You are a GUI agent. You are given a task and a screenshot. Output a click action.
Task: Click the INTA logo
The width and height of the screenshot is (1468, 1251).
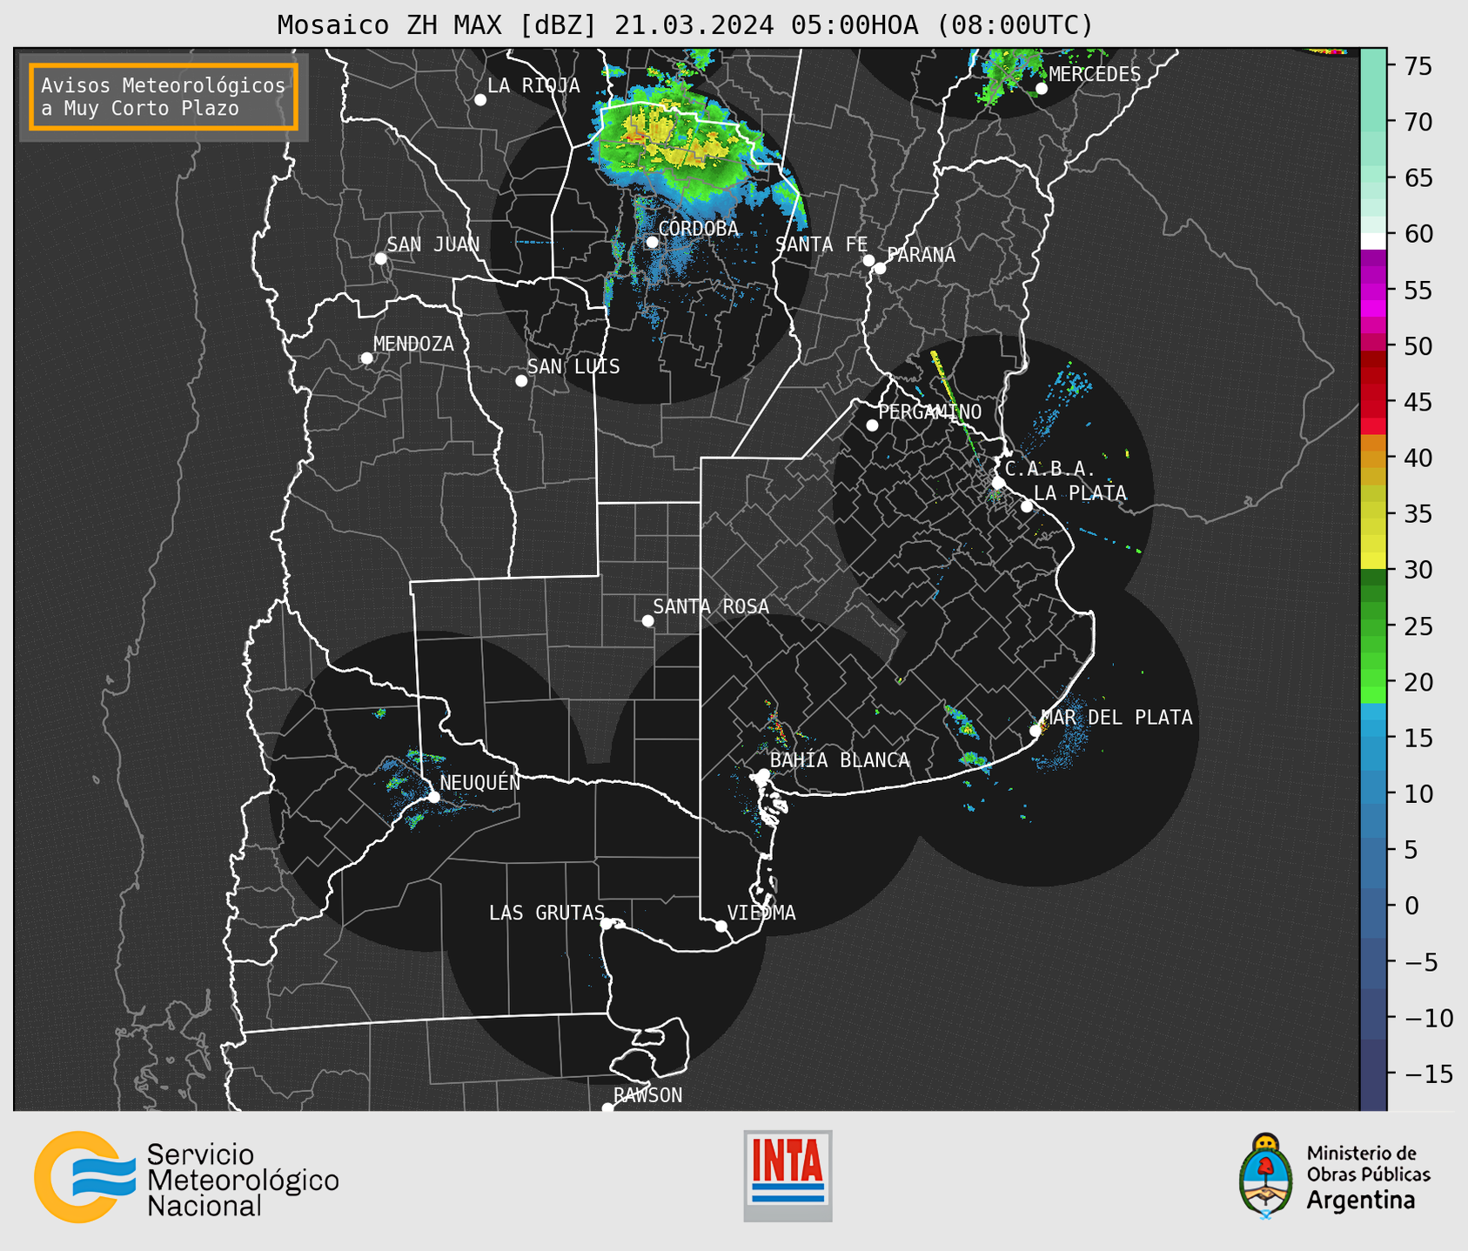(x=788, y=1175)
